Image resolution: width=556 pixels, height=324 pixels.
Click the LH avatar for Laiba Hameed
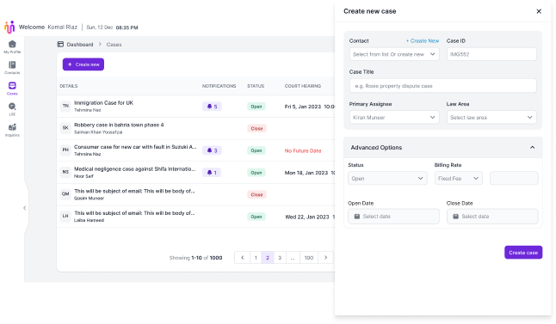coord(65,216)
